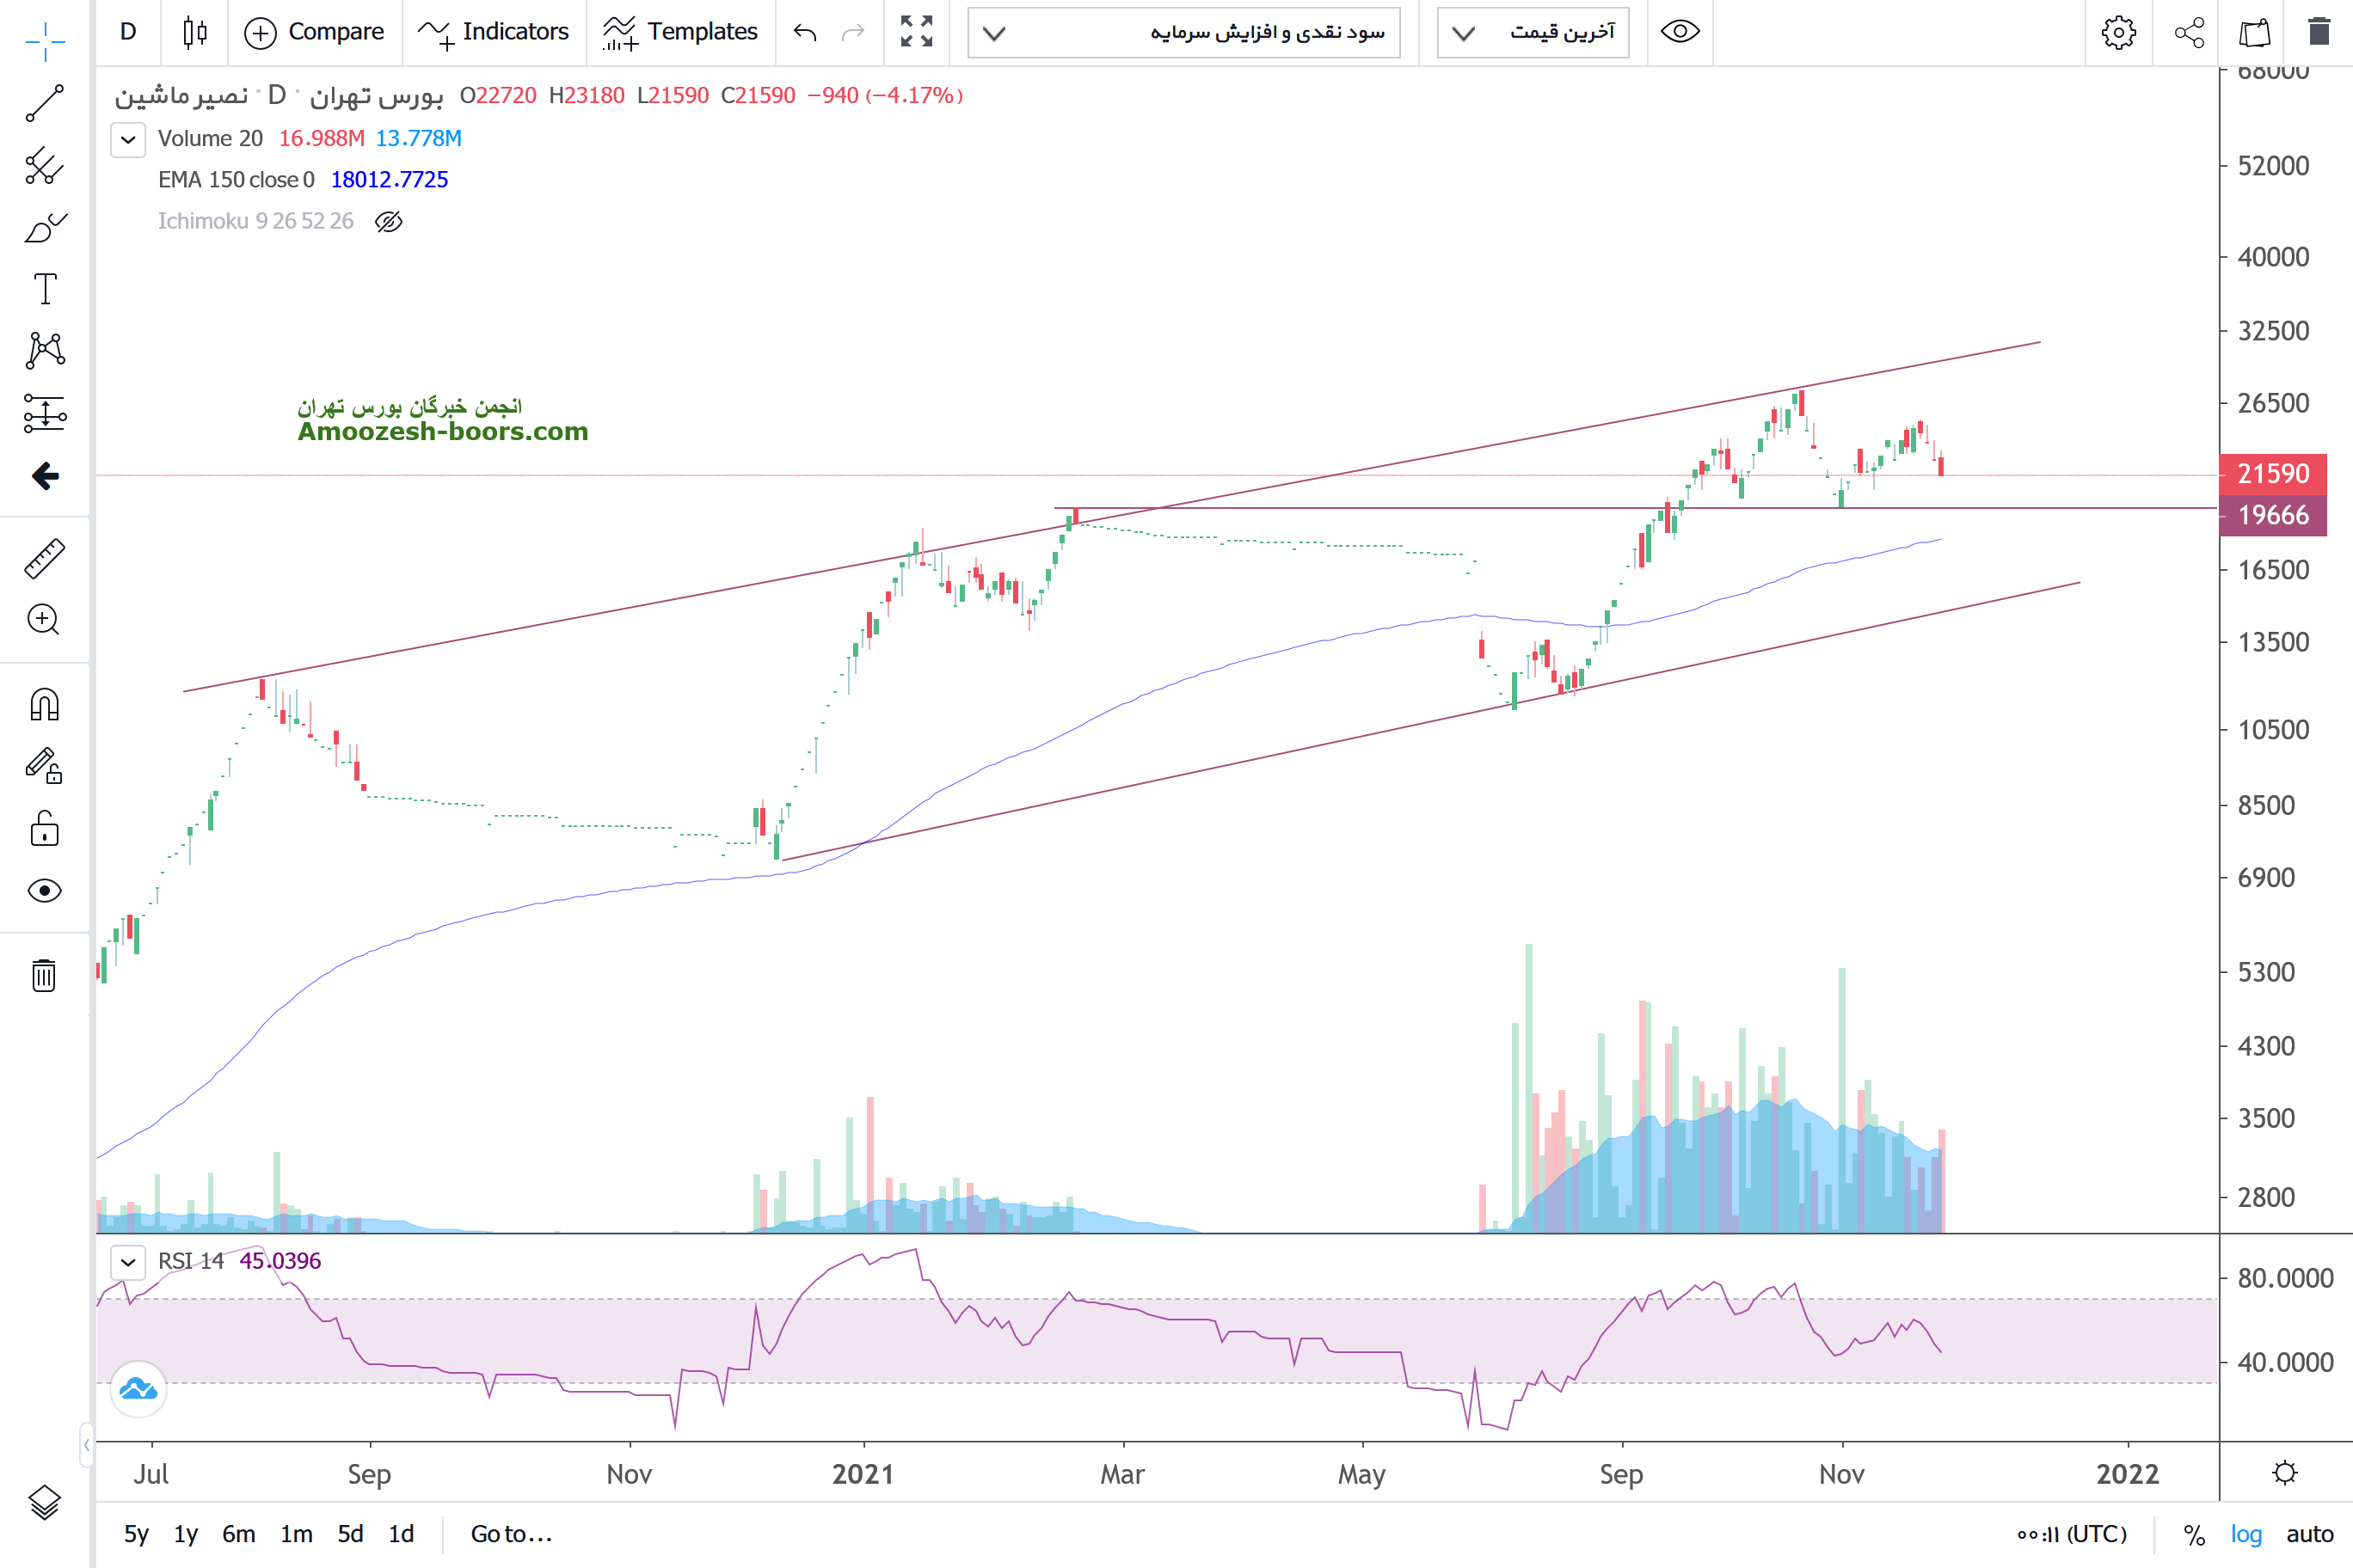The width and height of the screenshot is (2353, 1568).
Task: Expand the RSI 14 legend chevron
Action: point(128,1261)
